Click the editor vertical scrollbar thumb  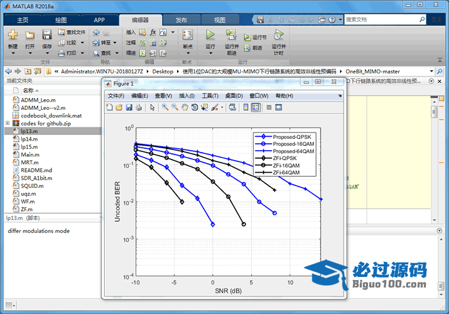(x=434, y=112)
